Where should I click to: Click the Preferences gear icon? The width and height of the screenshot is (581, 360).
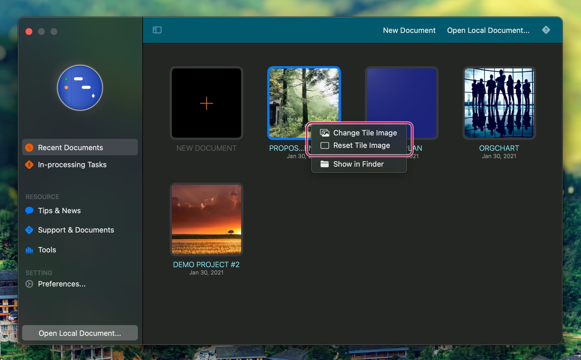(29, 284)
